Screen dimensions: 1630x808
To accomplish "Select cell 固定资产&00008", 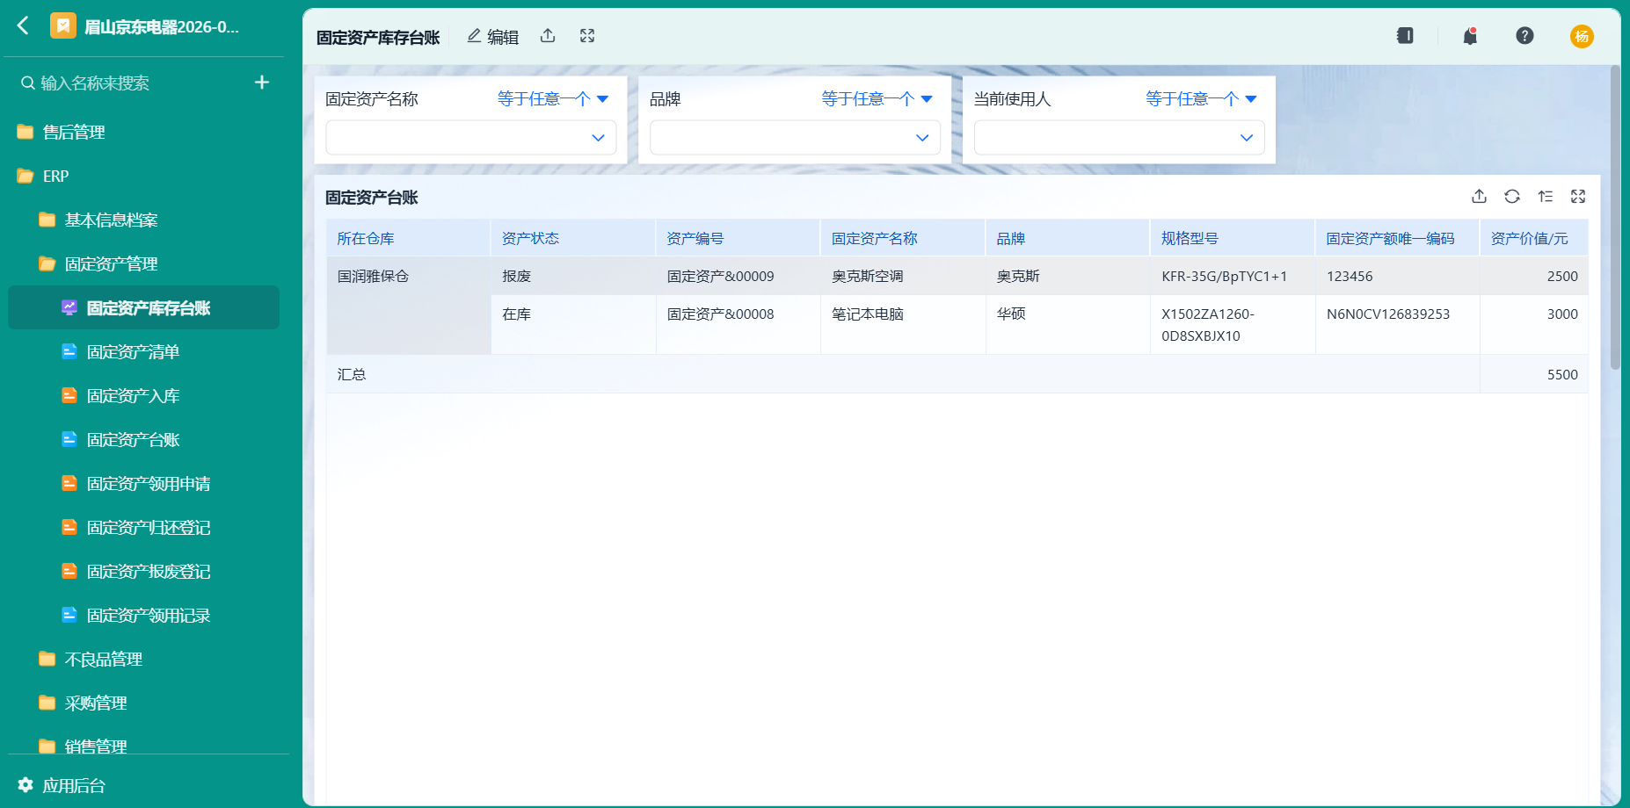I will (x=738, y=325).
